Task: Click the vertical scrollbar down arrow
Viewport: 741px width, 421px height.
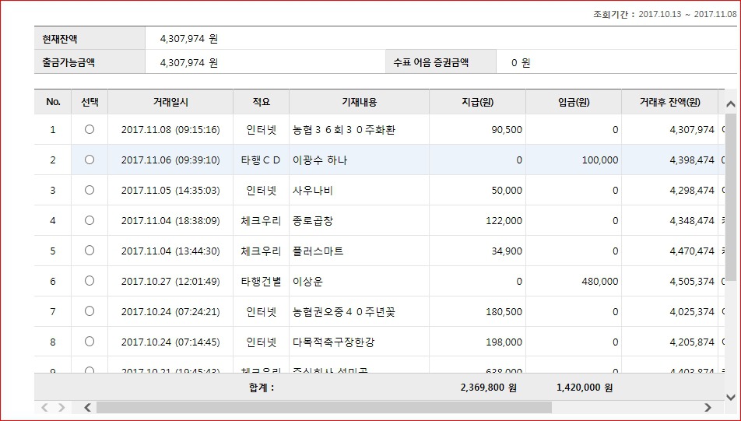Action: pyautogui.click(x=731, y=397)
